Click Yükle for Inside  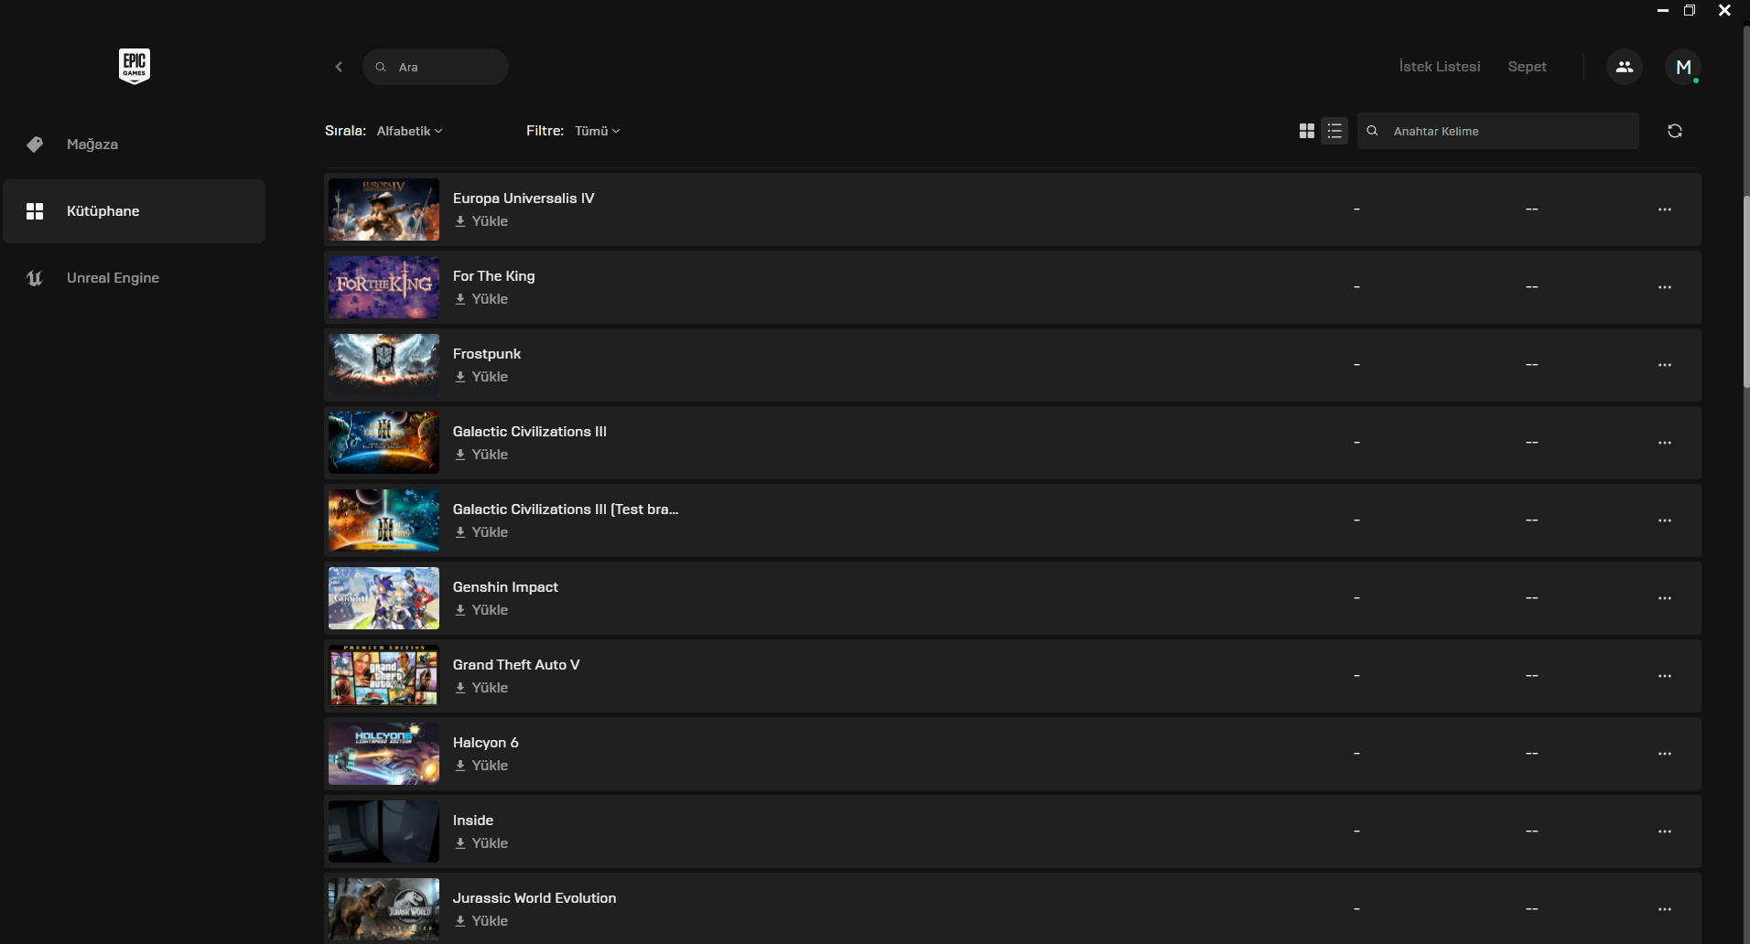pyautogui.click(x=481, y=843)
